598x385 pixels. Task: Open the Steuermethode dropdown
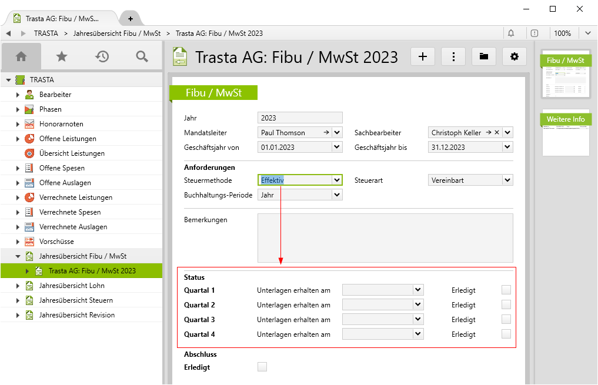pyautogui.click(x=337, y=180)
